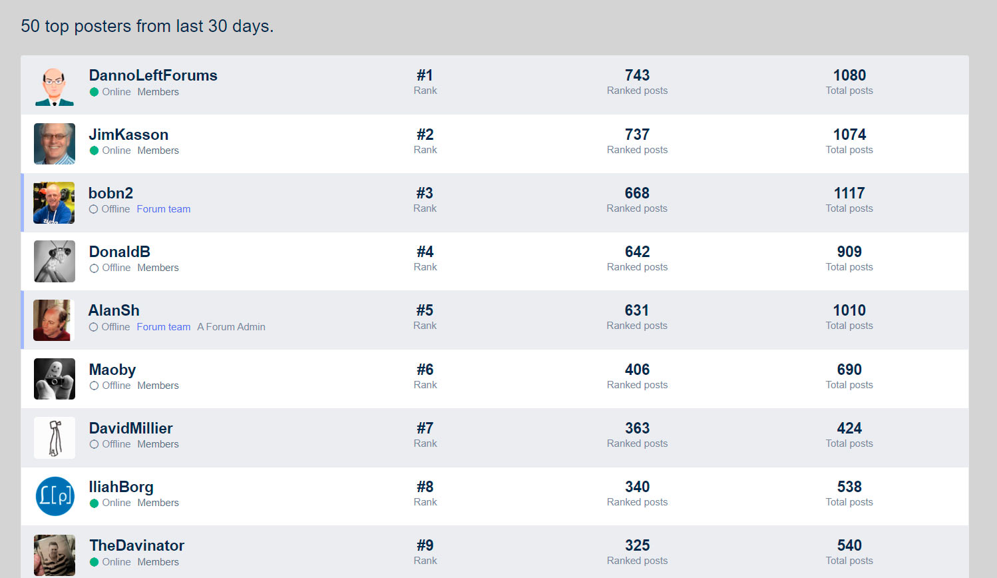Open Maoby's black-and-white camera avatar

click(55, 379)
